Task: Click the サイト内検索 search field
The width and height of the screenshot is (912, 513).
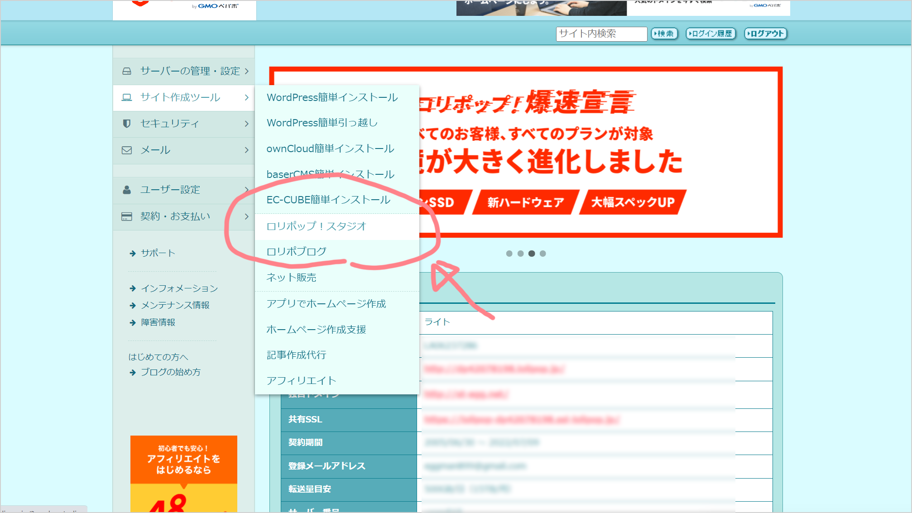Action: (601, 34)
